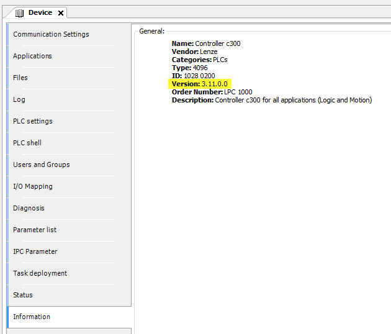The width and height of the screenshot is (391, 334).
Task: Open the PLC shell tab
Action: [27, 143]
